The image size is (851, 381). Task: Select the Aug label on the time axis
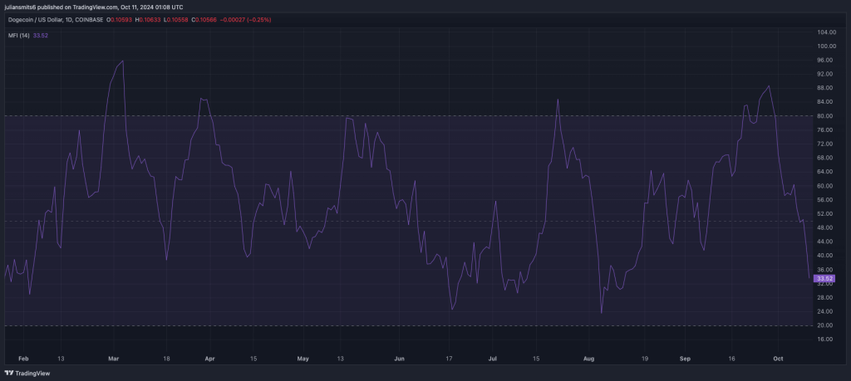point(588,359)
